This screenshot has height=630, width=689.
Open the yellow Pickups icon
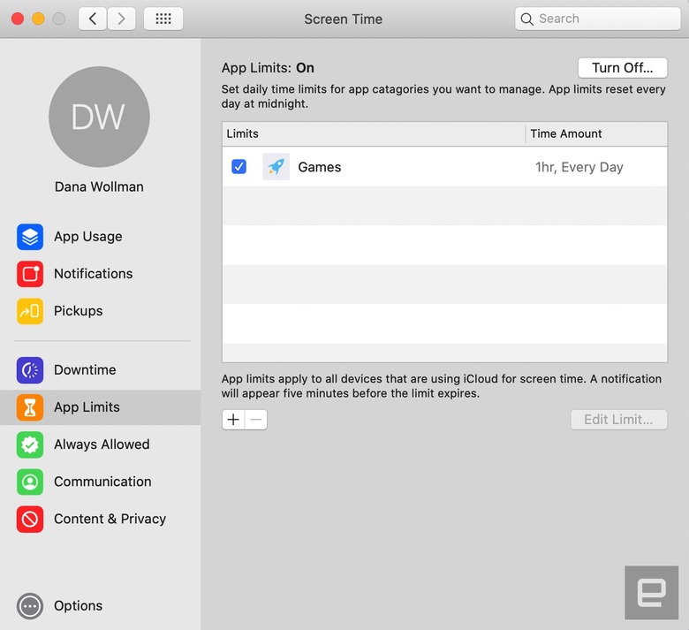pos(30,311)
